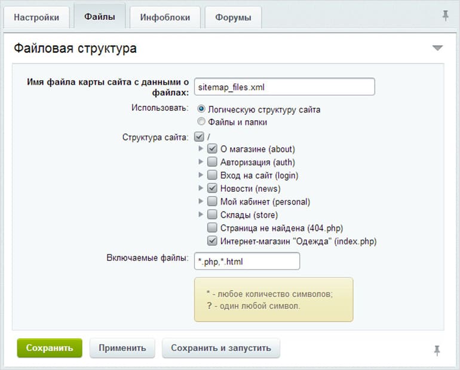This screenshot has width=460, height=370.
Task: Click the pin icon beside the tabs
Action: click(x=445, y=16)
